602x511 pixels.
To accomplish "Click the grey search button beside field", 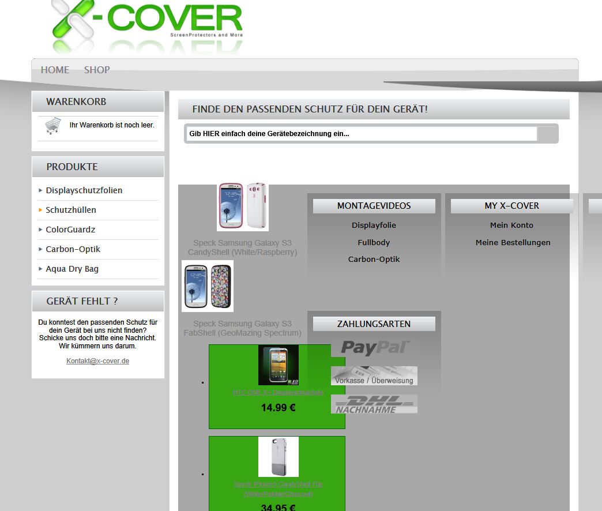I will tap(547, 134).
